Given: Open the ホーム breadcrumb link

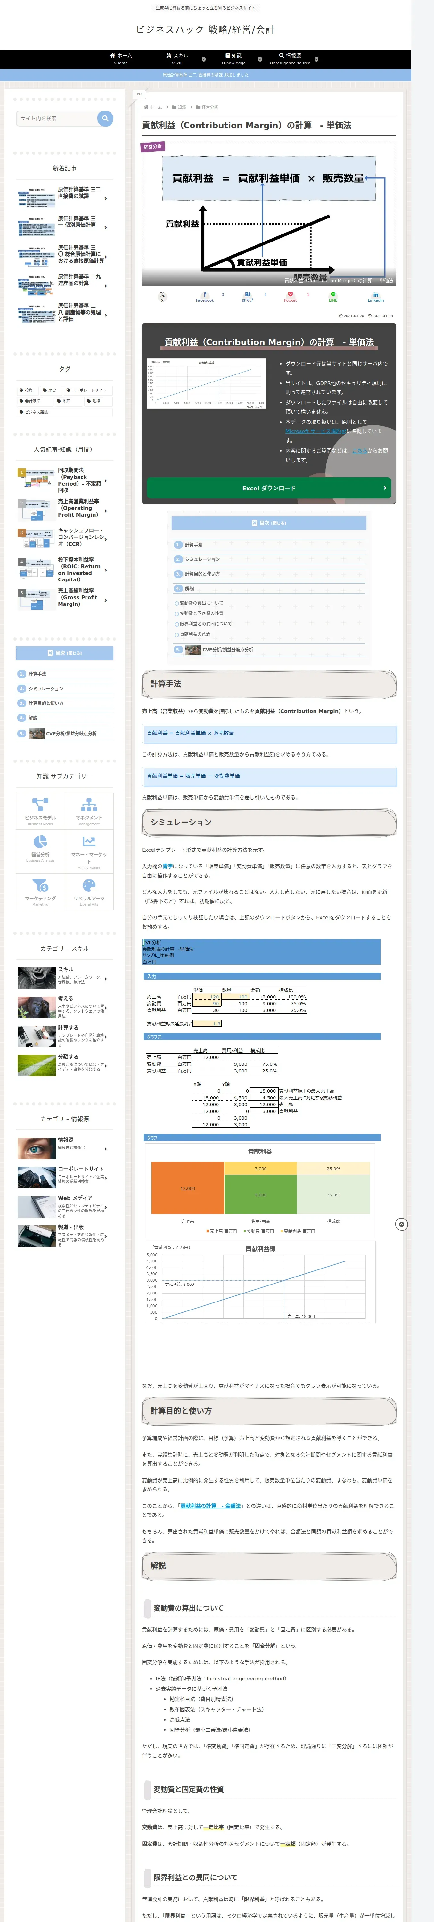Looking at the screenshot, I should click(x=153, y=107).
